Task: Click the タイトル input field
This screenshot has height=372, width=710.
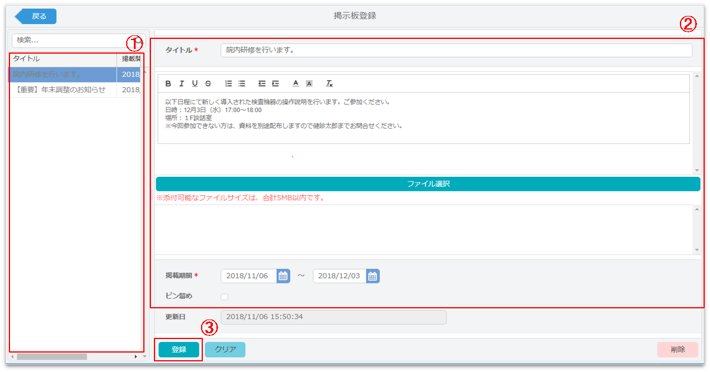Action: tap(456, 50)
